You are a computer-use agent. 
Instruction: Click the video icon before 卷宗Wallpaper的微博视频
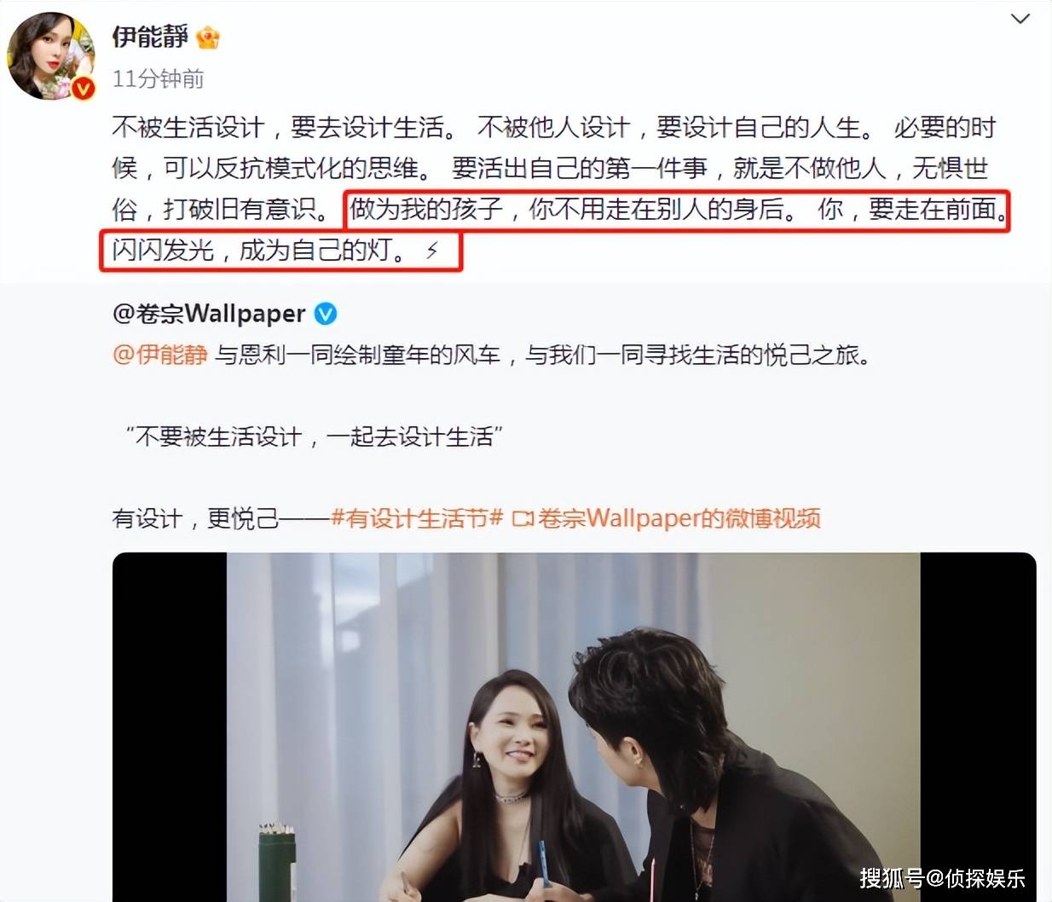pyautogui.click(x=523, y=518)
